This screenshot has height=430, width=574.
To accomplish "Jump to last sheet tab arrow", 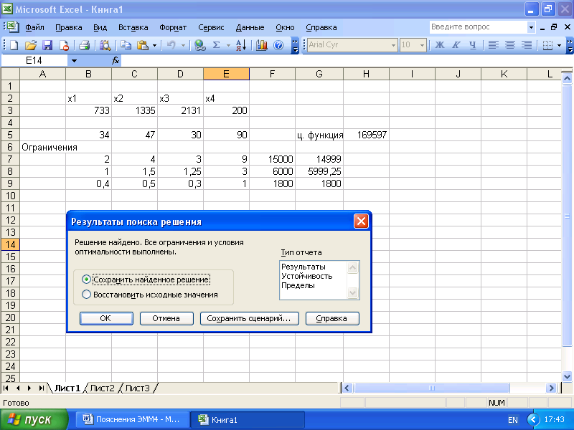I will click(42, 388).
